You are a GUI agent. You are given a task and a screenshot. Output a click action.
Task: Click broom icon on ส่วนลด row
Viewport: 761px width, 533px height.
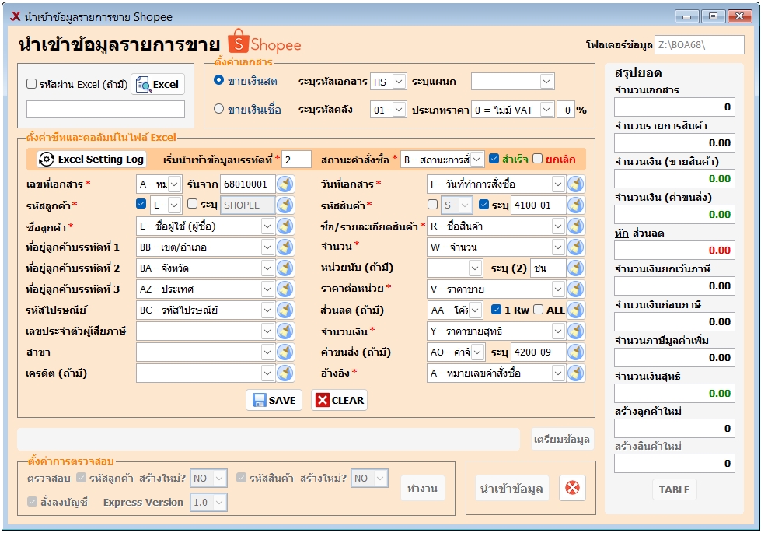[575, 310]
